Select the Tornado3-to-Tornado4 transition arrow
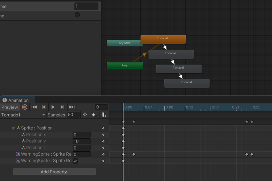The image size is (272, 181). pyautogui.click(x=180, y=76)
